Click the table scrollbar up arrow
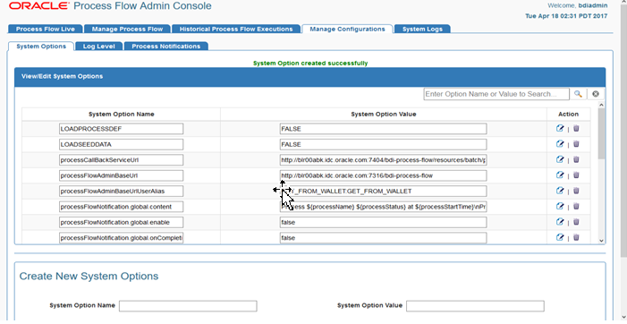 pos(601,105)
